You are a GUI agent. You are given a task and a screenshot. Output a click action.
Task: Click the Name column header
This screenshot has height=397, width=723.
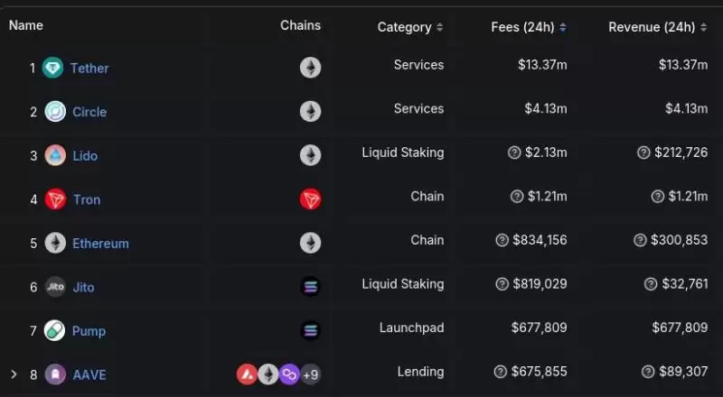tap(26, 25)
